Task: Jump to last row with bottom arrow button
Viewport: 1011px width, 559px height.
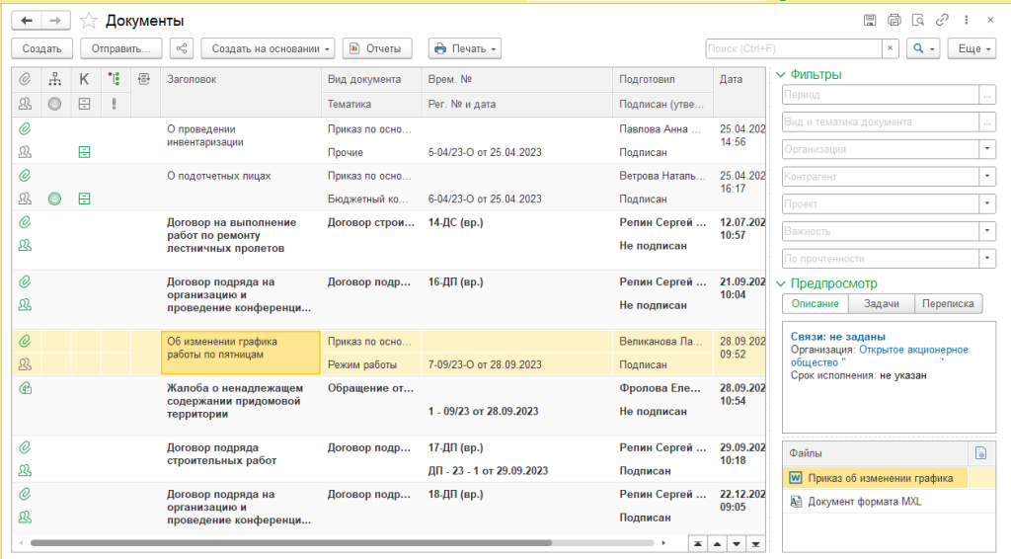Action: pyautogui.click(x=756, y=543)
